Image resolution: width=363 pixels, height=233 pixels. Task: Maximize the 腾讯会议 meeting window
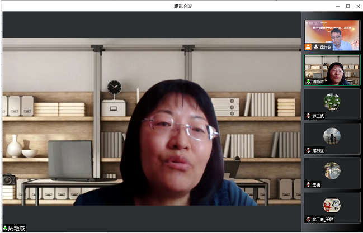point(347,6)
